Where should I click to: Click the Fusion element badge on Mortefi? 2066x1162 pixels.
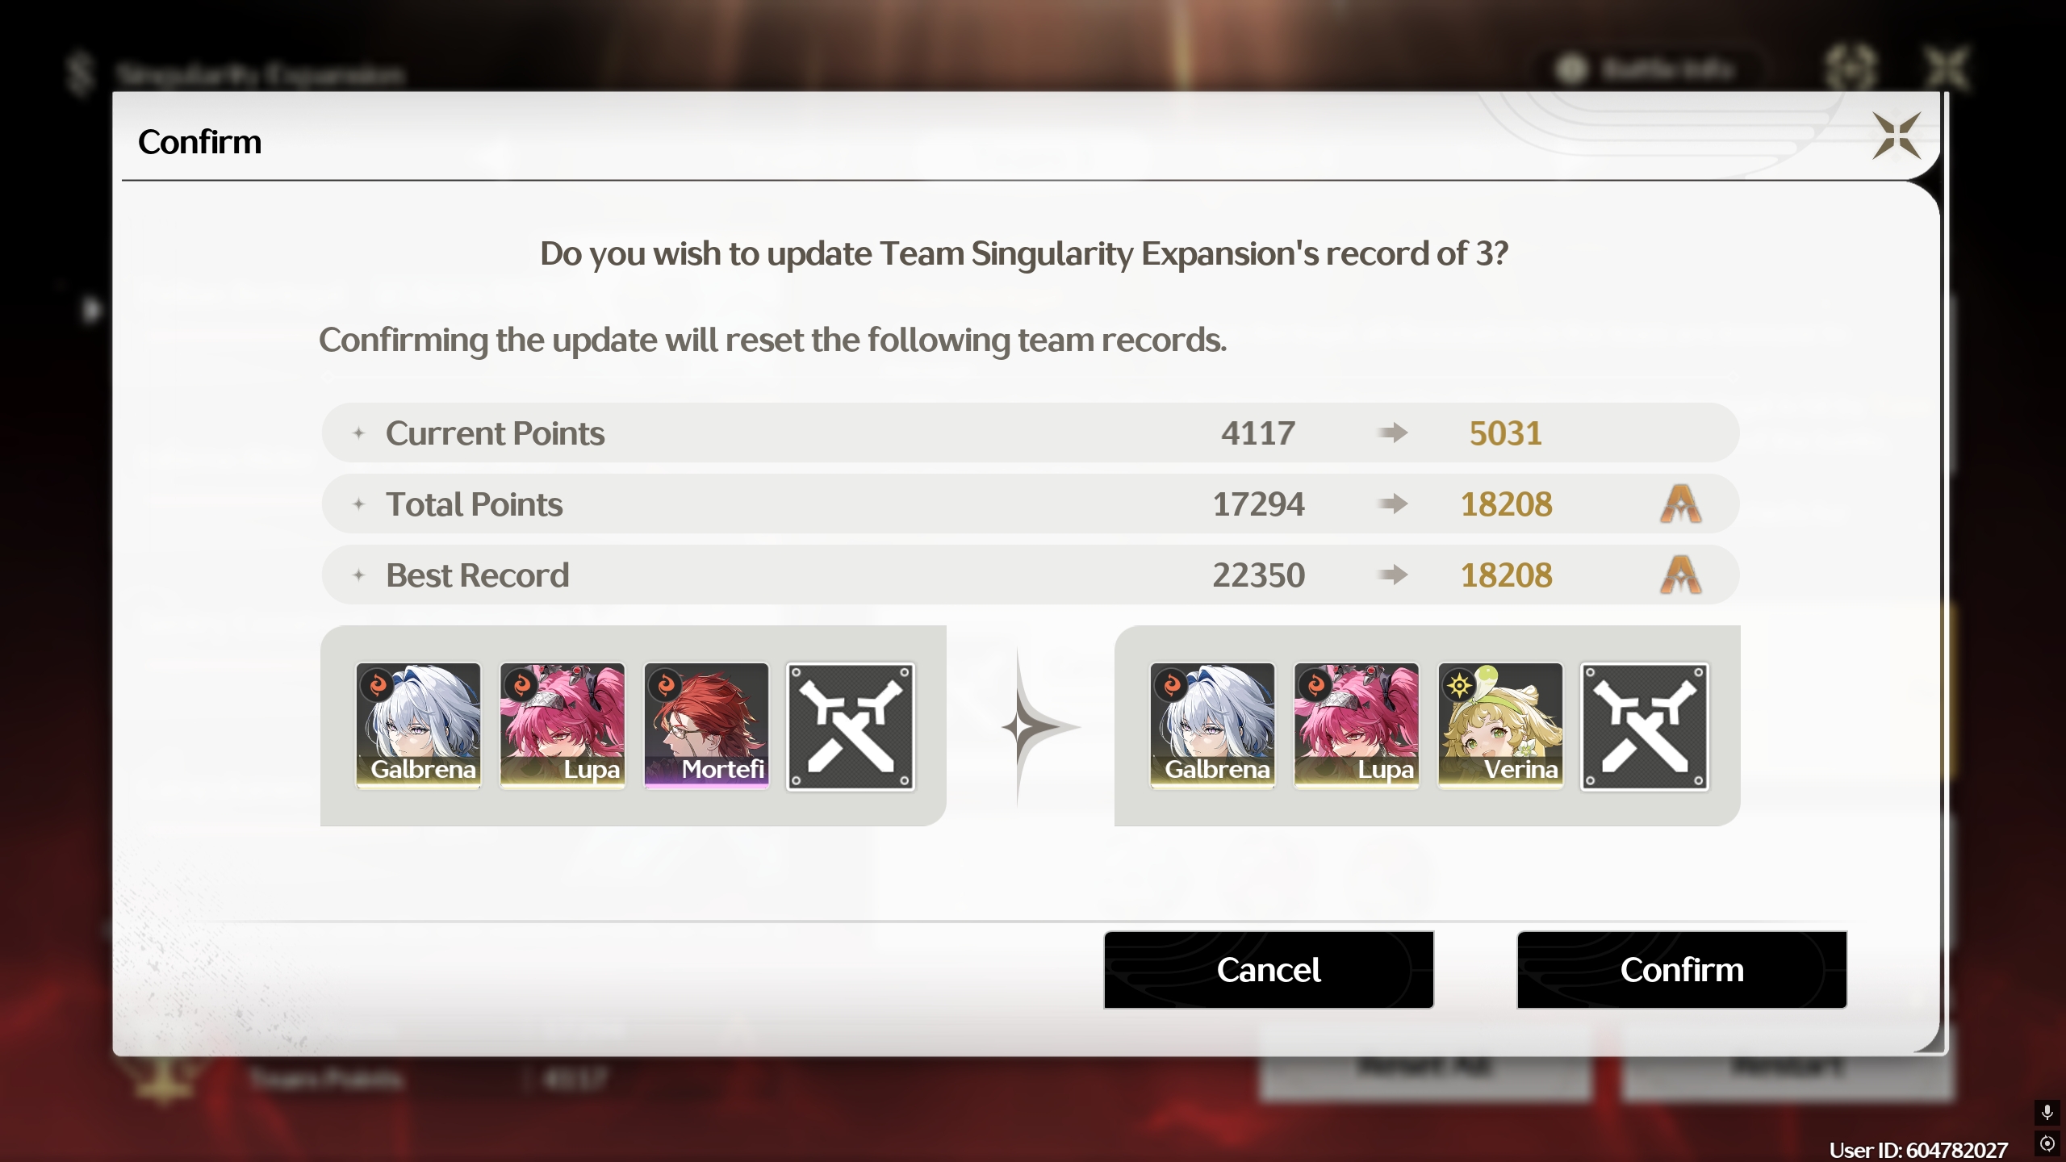(x=666, y=686)
